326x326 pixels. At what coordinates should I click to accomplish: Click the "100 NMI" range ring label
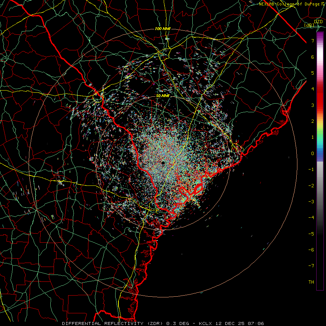[163, 29]
